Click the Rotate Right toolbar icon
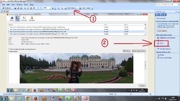Viewport: 180px width, 101px height. click(x=62, y=8)
